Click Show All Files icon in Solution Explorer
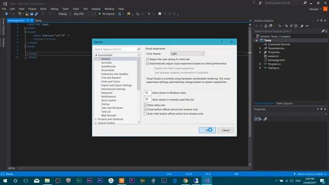 [296, 26]
